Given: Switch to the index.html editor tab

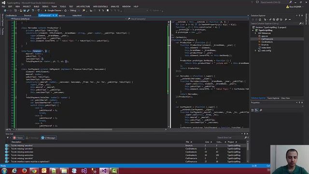Looking at the screenshot, I should tap(77, 15).
